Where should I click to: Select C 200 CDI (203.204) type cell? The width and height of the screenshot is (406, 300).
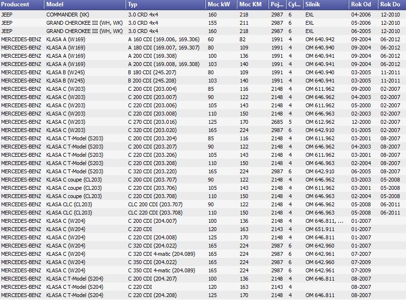(x=152, y=139)
